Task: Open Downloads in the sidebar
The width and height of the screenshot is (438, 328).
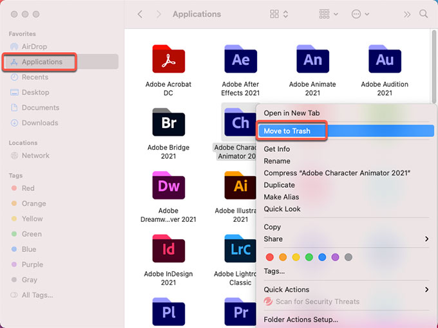Action: (40, 123)
